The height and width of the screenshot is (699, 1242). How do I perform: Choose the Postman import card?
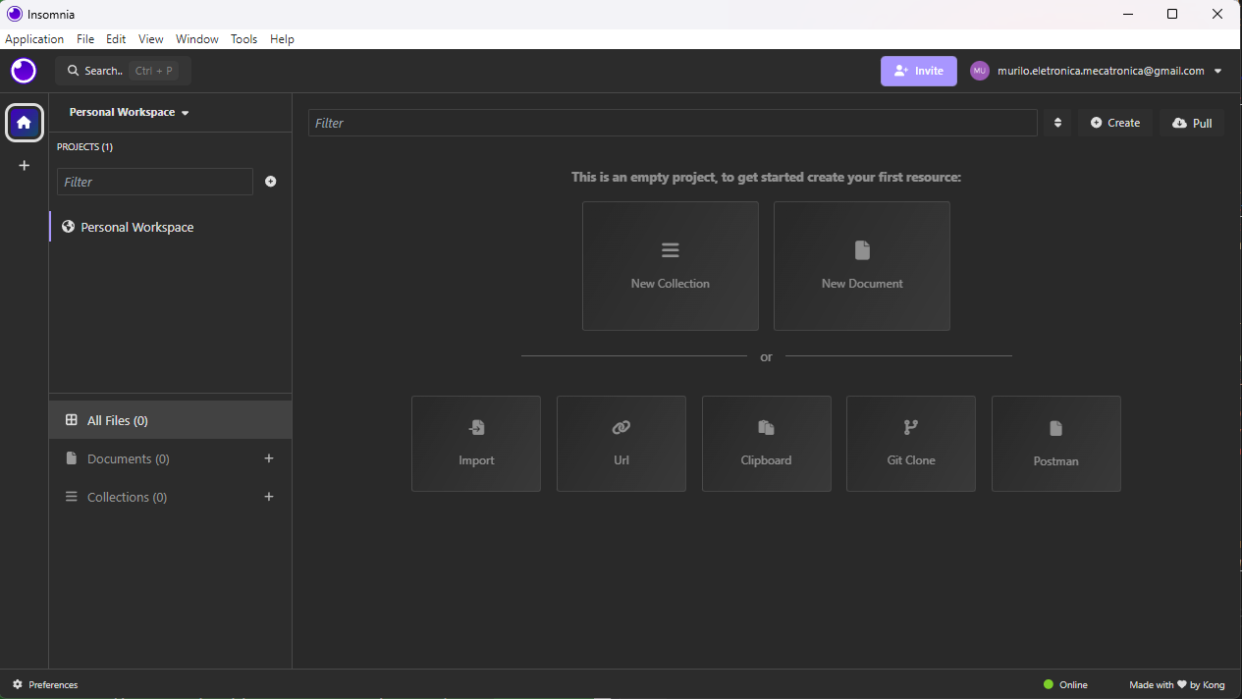tap(1056, 444)
